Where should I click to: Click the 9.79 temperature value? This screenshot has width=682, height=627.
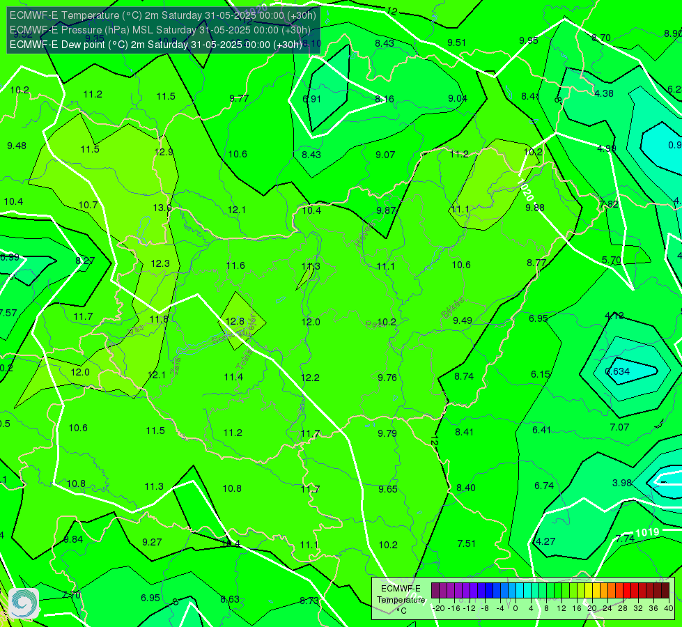pos(387,433)
